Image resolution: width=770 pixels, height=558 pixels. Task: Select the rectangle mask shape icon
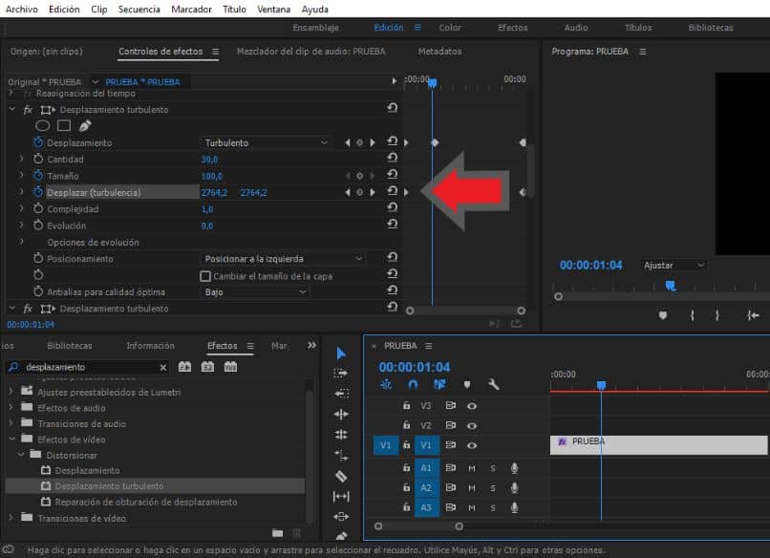(x=64, y=125)
